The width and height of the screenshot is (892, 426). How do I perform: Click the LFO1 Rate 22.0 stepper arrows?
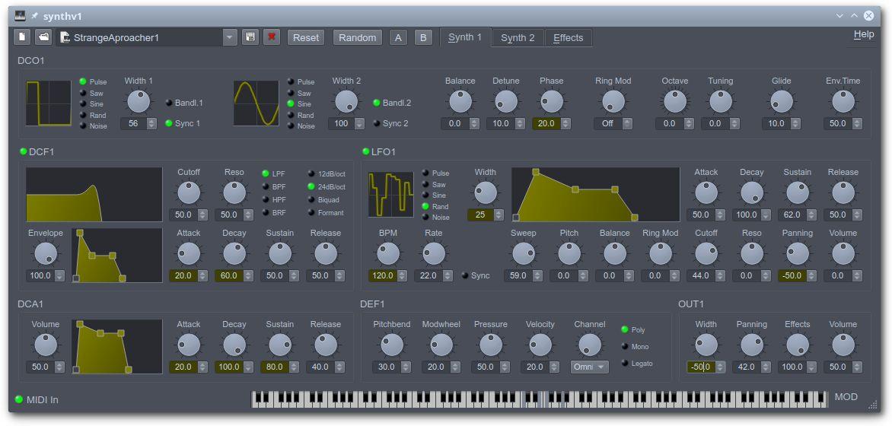(x=448, y=276)
